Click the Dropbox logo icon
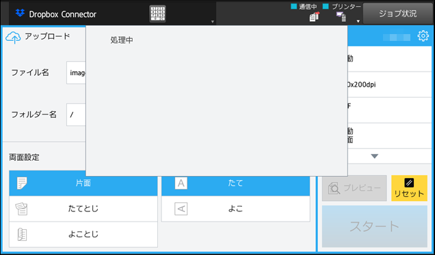The width and height of the screenshot is (435, 255). pyautogui.click(x=20, y=13)
